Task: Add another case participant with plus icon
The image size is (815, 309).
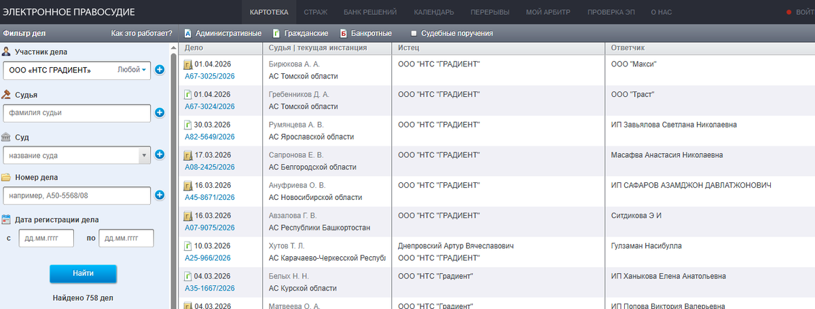Action: [x=160, y=70]
